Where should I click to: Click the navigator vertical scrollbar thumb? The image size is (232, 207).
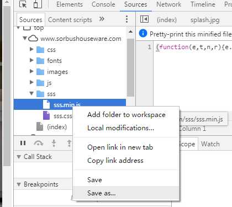130,67
